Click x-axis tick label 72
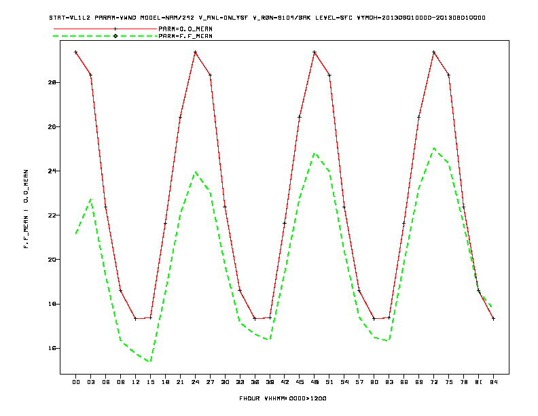The image size is (538, 416). (x=434, y=382)
